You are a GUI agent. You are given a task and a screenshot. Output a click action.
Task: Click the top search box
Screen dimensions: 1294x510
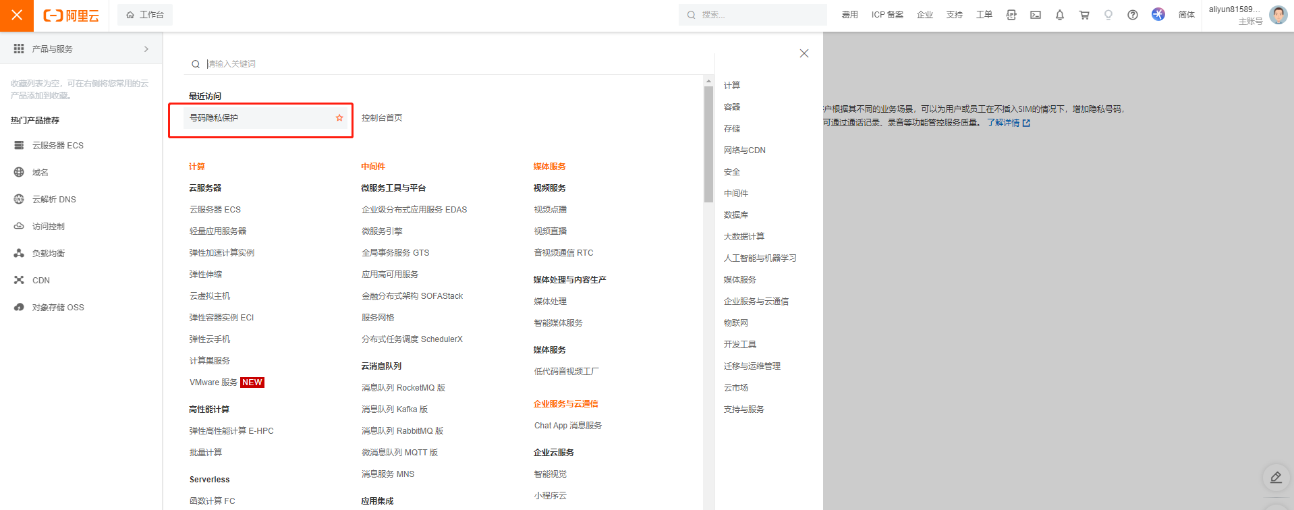[753, 15]
